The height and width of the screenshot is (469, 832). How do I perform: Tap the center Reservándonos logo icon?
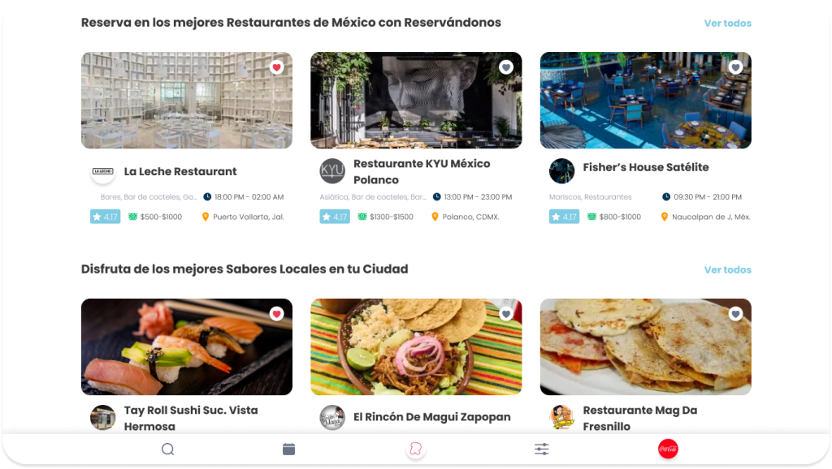415,450
